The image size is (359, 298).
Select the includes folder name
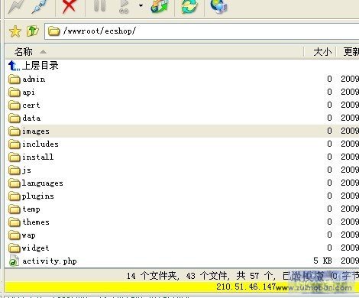[x=40, y=144]
